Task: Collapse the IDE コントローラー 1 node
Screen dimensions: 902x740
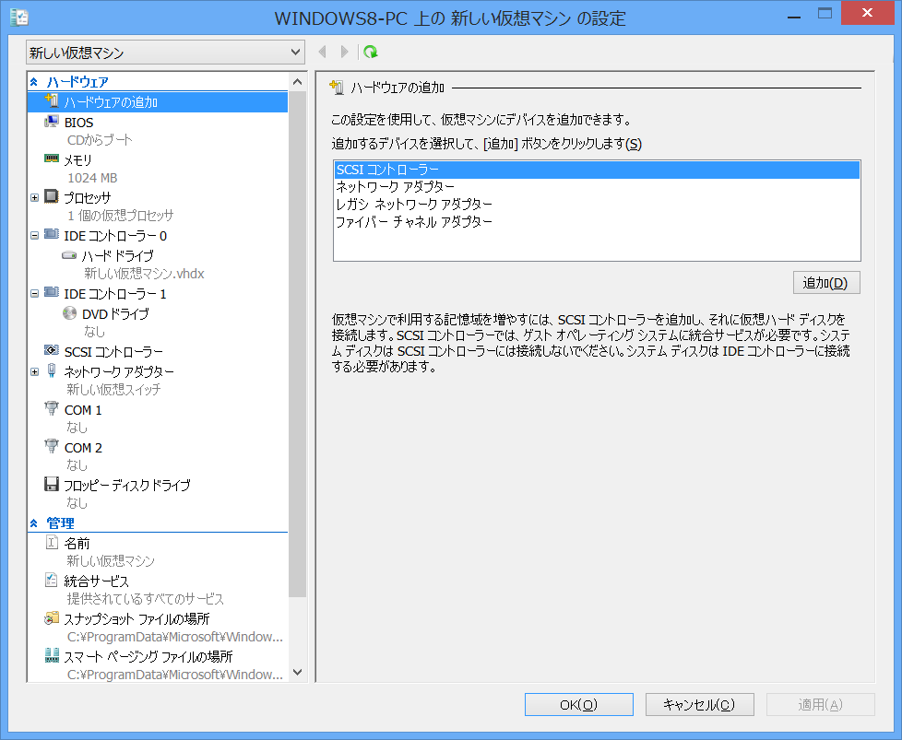Action: [34, 294]
